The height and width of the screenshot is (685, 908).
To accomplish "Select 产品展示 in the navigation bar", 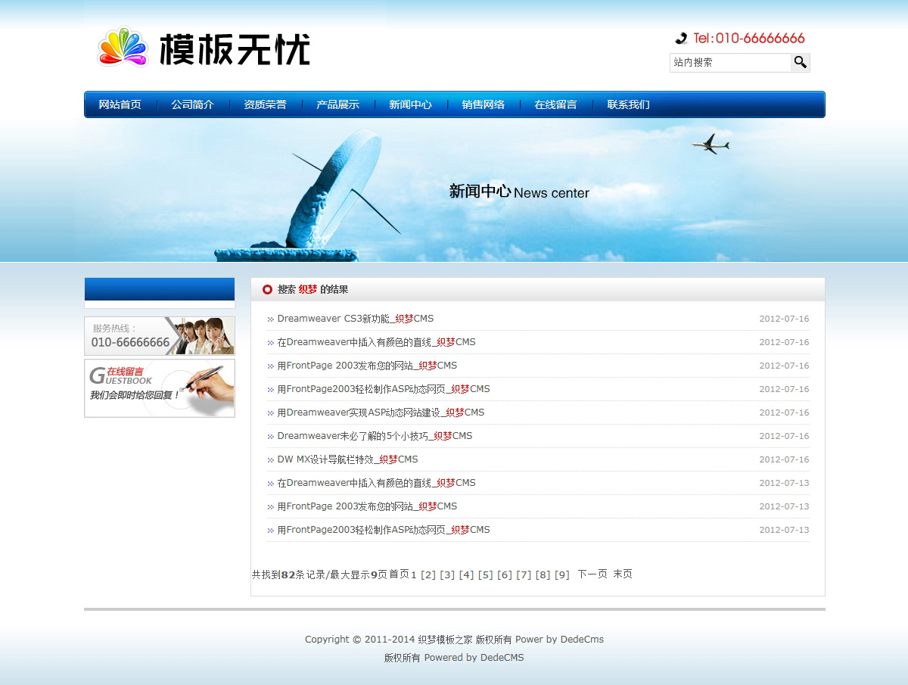I will (337, 105).
